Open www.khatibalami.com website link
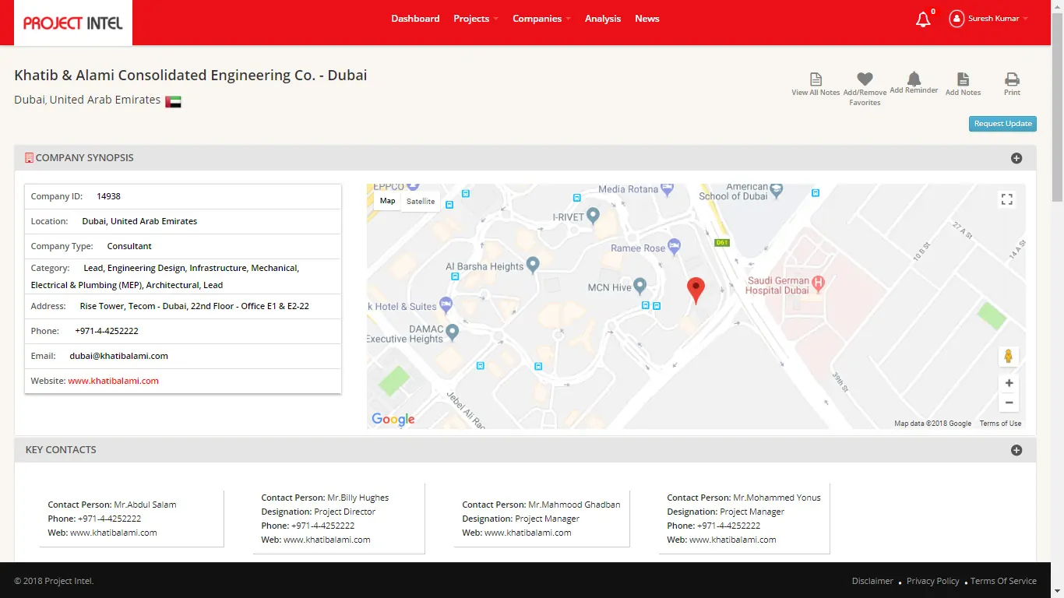Screen dimensions: 1064x598 pyautogui.click(x=113, y=381)
